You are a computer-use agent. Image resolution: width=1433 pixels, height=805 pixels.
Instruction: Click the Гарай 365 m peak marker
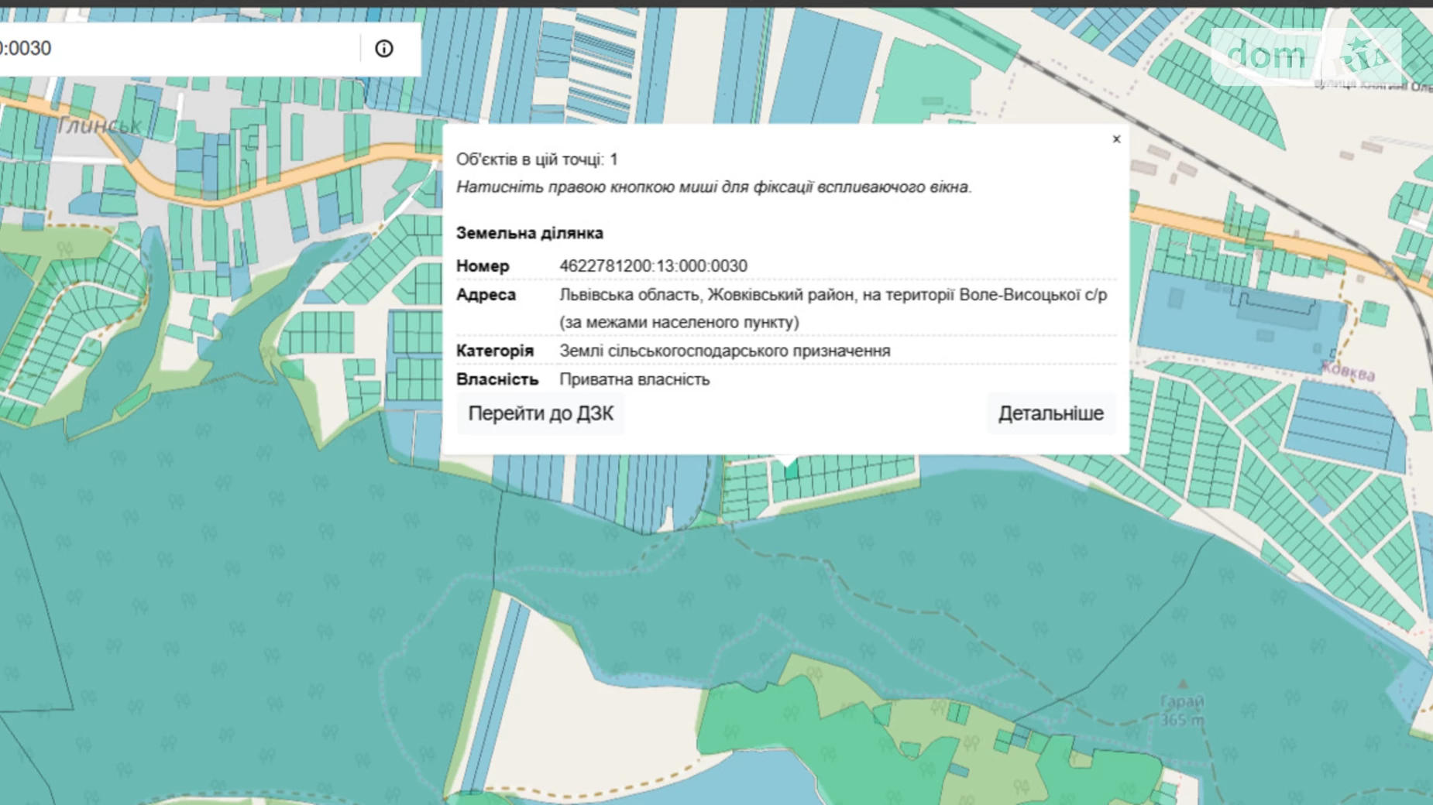click(1182, 685)
